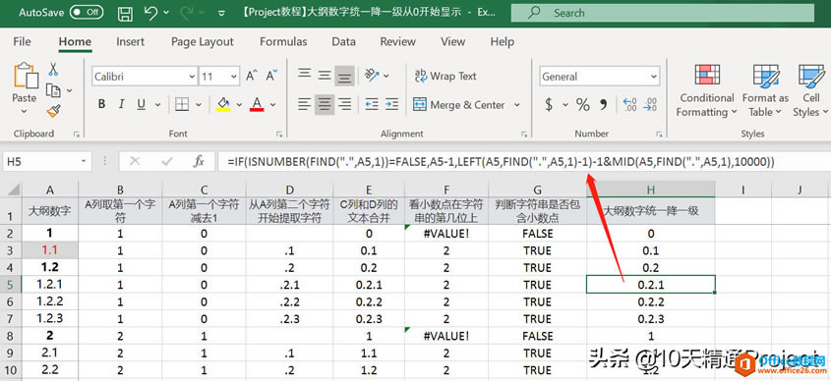Screen dimensions: 831x381
Task: Toggle Center horizontal alignment
Action: click(325, 104)
